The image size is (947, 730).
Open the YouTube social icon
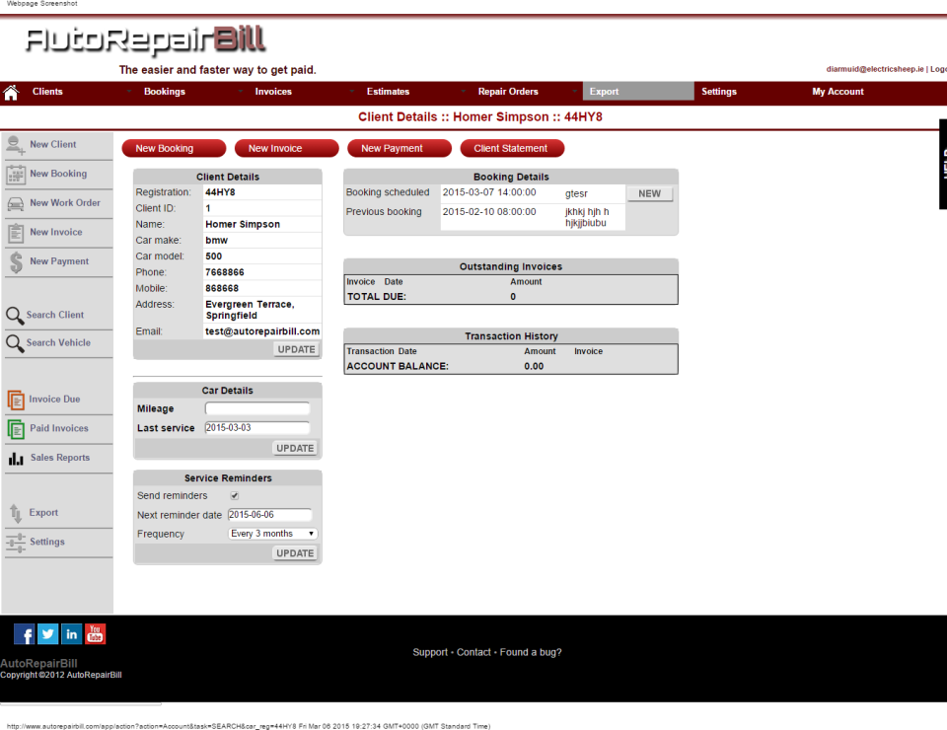(94, 633)
